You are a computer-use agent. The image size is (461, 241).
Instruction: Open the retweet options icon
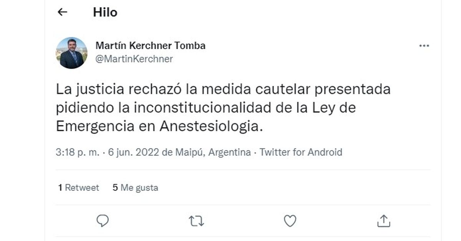coord(196,221)
